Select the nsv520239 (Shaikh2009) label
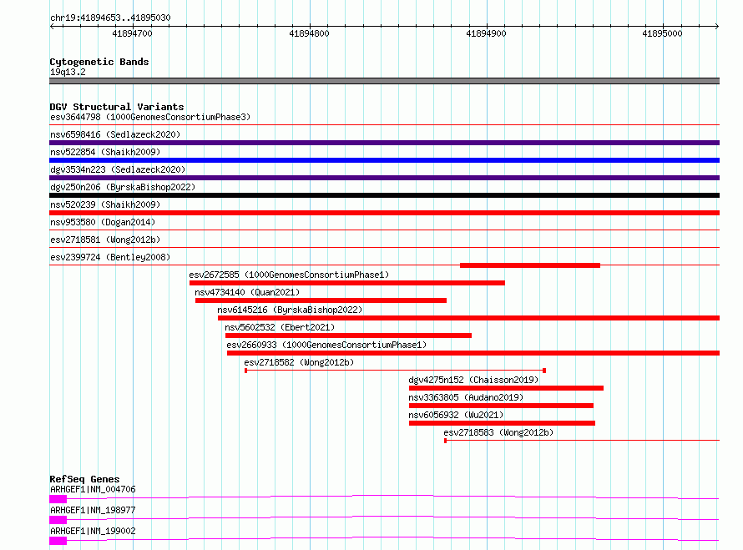This screenshot has height=550, width=743. 105,204
